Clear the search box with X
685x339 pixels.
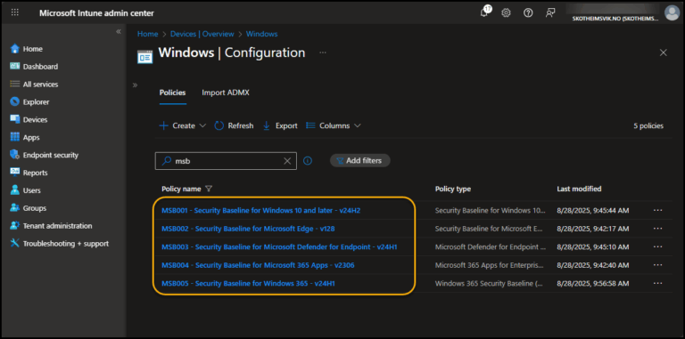click(x=287, y=161)
